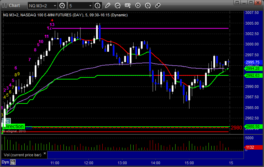Expand the interval 5 dropdown arrow
Image resolution: width=264 pixels, height=167 pixels.
(x=90, y=6)
